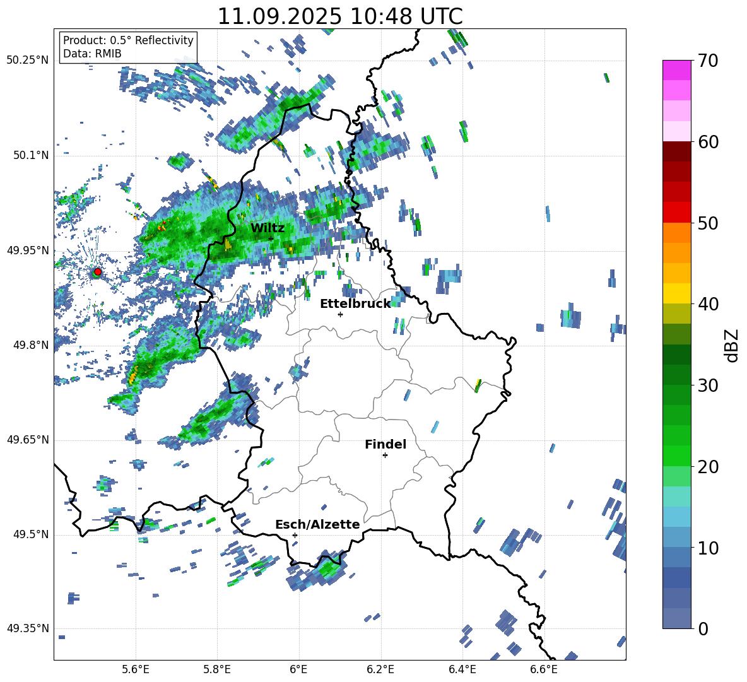Click the 49.5°N latitude label
This screenshot has width=747, height=682.
click(x=30, y=534)
